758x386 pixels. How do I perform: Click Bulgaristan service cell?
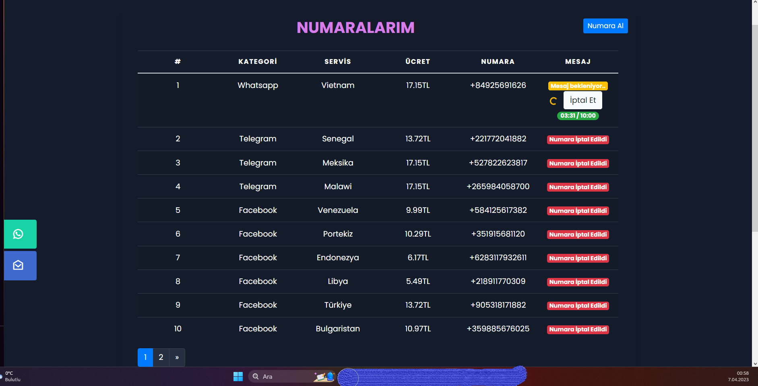tap(338, 329)
